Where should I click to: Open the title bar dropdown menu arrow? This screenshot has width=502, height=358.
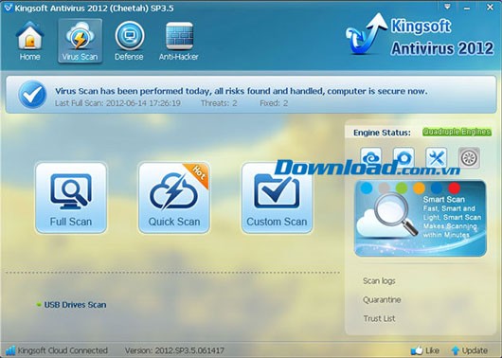448,7
